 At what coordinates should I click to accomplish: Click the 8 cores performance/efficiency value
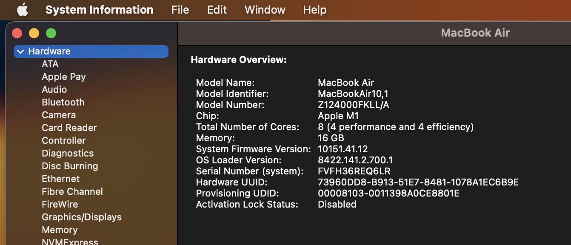[396, 127]
